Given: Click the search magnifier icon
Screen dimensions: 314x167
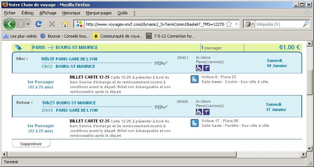Looking at the screenshot, I should click(306, 24).
